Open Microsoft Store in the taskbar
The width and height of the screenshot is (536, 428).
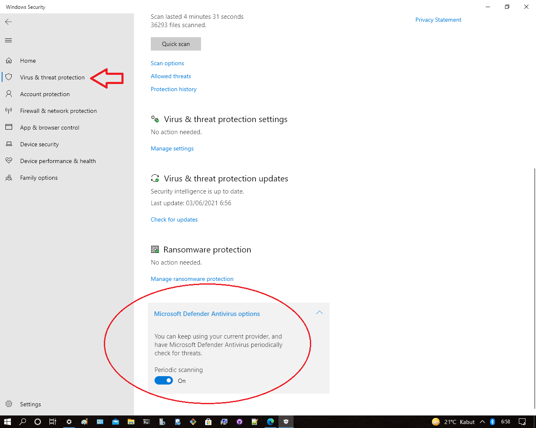tap(209, 422)
